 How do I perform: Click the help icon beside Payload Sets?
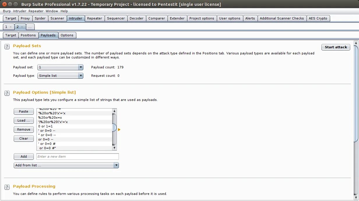click(x=7, y=46)
